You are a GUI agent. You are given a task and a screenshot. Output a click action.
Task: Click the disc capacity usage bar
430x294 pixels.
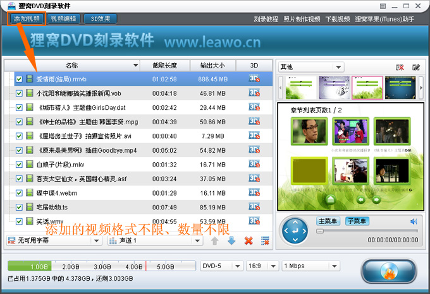[x=102, y=266]
